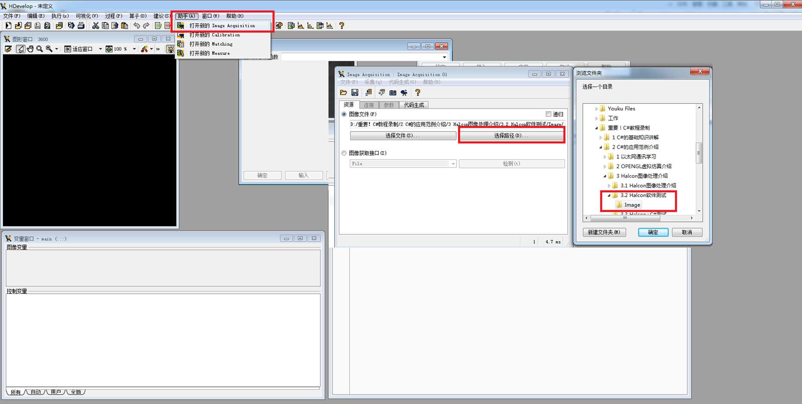
Task: Open the 可视化(V) menu
Action: click(x=87, y=16)
